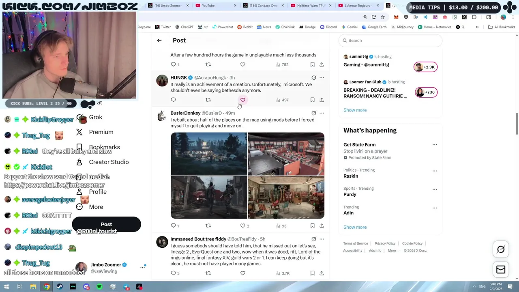This screenshot has height=292, width=519.
Task: Share the BusierDonkey post
Action: [x=322, y=226]
